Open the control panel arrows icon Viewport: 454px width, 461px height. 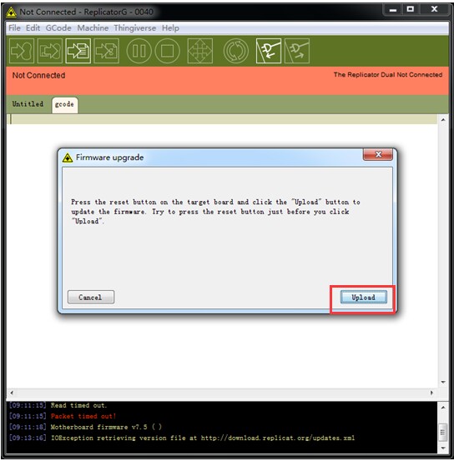(x=200, y=51)
